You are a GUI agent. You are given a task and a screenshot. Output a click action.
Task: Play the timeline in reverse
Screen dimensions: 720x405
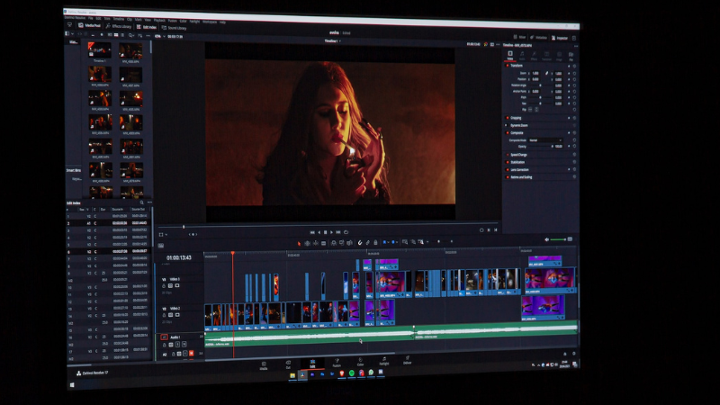point(319,233)
